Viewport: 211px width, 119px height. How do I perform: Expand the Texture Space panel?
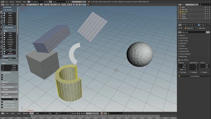pyautogui.click(x=184, y=38)
